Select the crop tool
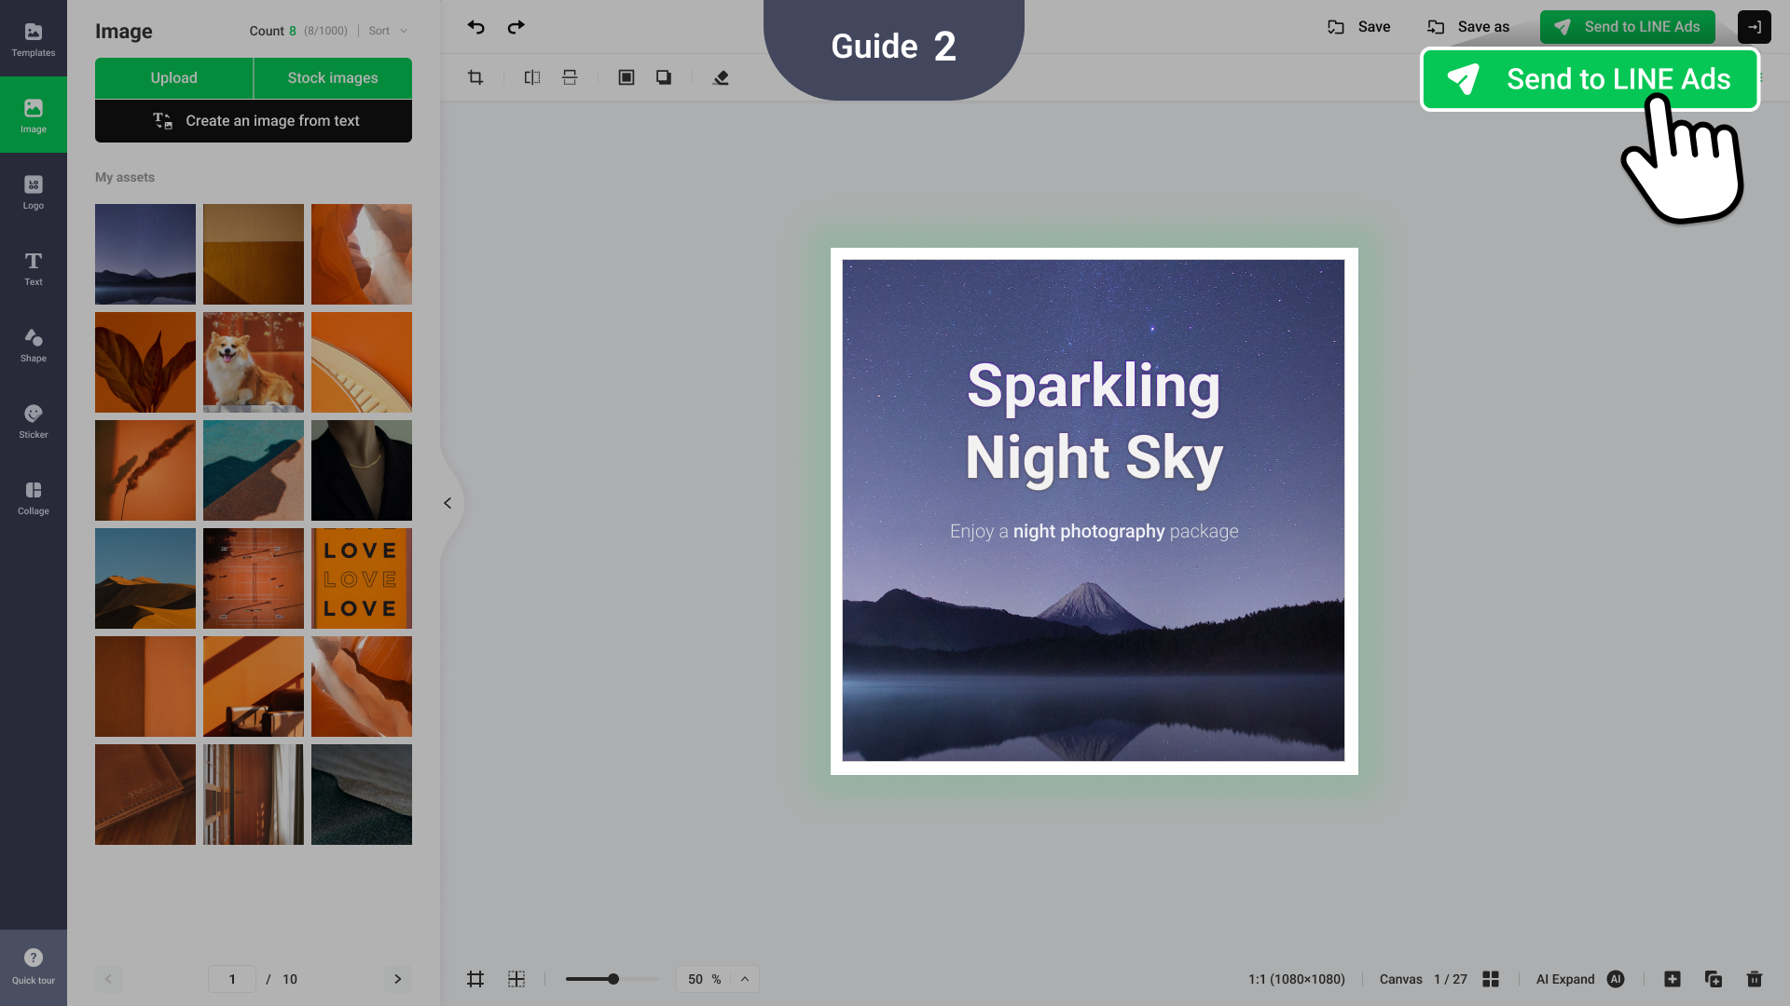This screenshot has width=1790, height=1006. [x=475, y=77]
